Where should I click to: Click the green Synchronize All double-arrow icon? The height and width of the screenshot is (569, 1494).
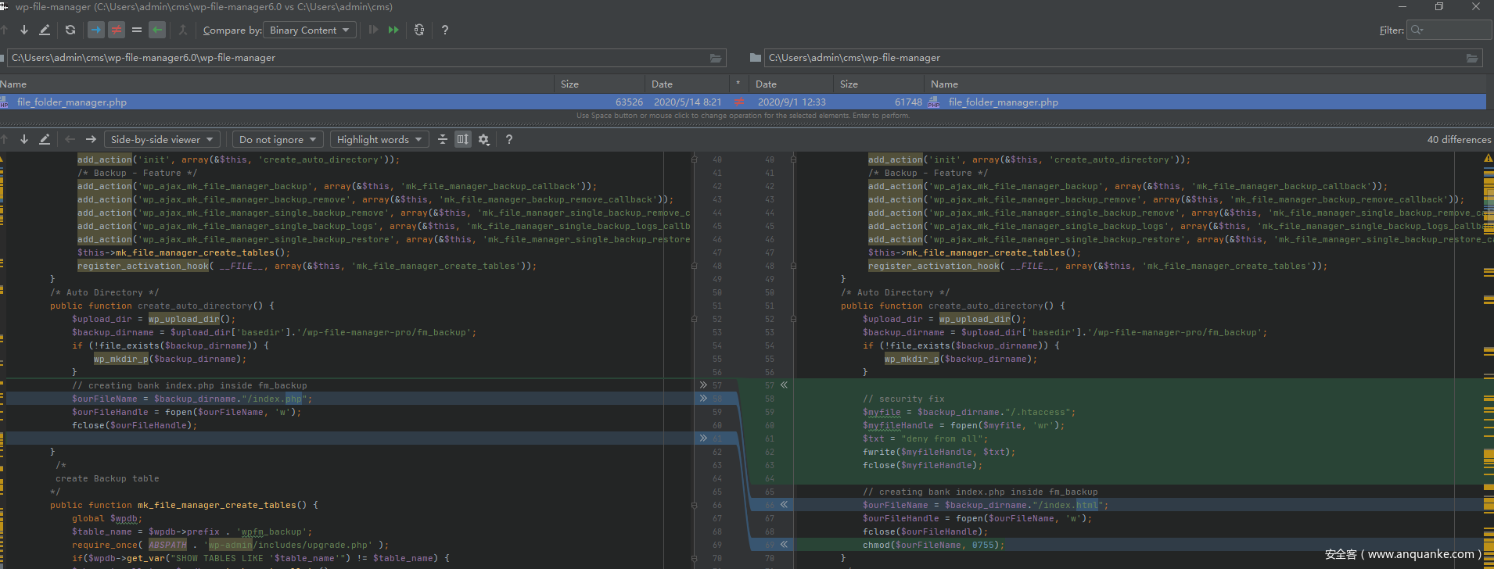pos(393,30)
